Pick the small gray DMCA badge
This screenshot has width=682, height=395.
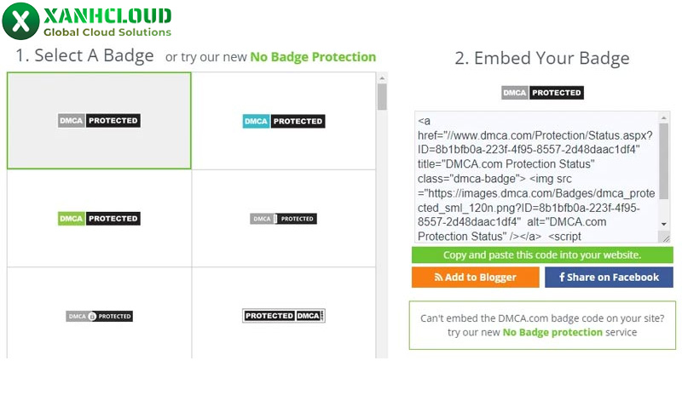pos(284,219)
